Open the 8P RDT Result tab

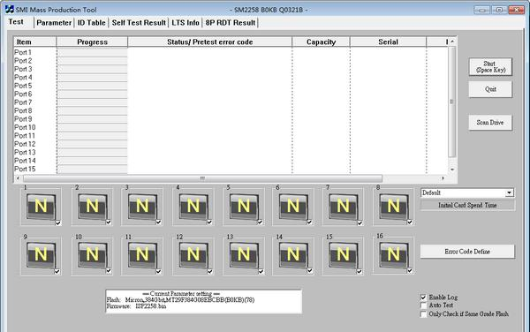[231, 23]
